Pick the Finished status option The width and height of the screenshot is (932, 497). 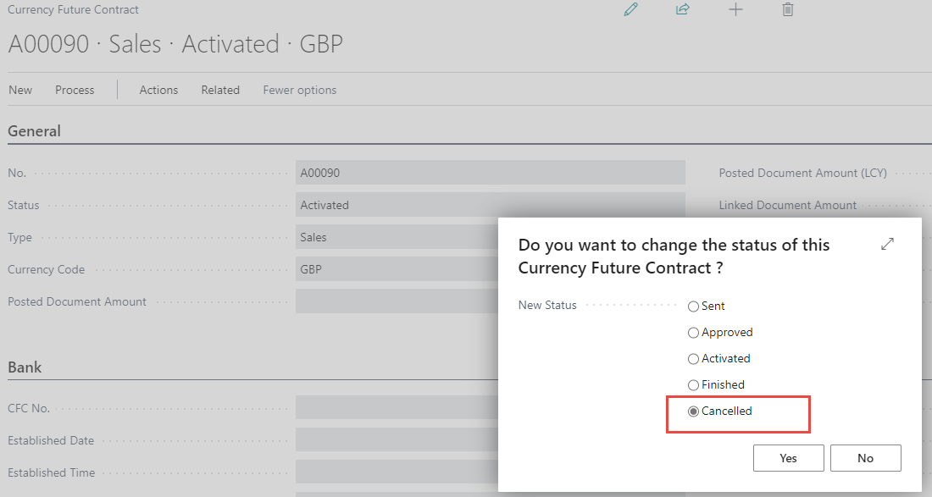(x=694, y=385)
